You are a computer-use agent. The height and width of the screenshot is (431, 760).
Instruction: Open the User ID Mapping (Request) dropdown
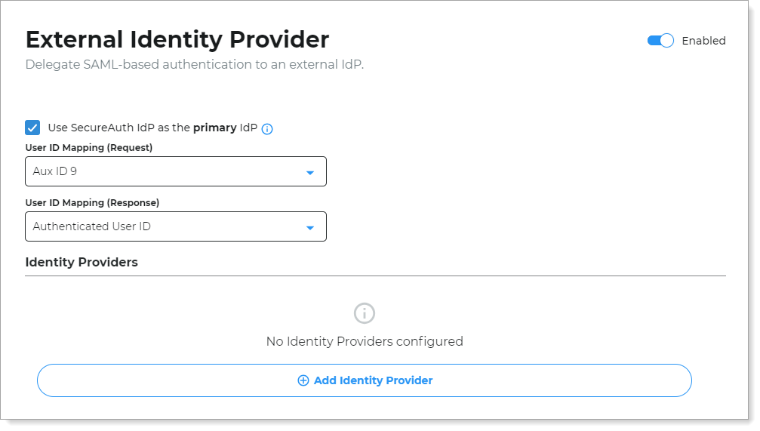coord(175,171)
